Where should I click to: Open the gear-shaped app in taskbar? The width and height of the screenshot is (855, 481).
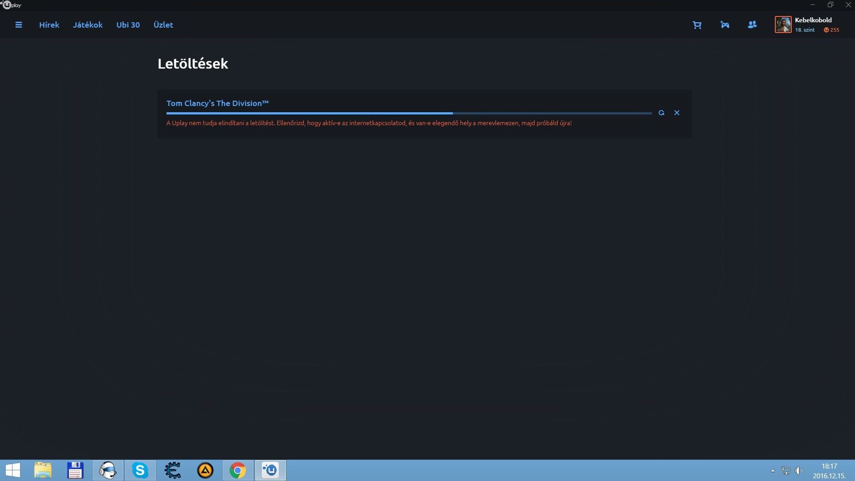point(173,470)
